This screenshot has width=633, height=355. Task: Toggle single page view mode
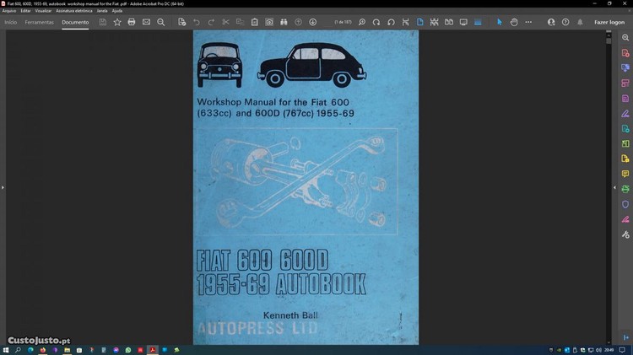coord(420,22)
